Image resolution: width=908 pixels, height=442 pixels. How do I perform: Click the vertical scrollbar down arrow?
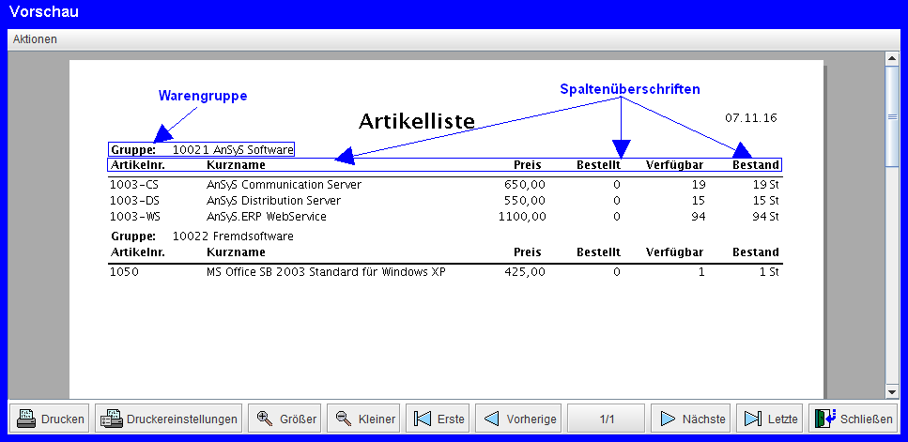[x=892, y=390]
